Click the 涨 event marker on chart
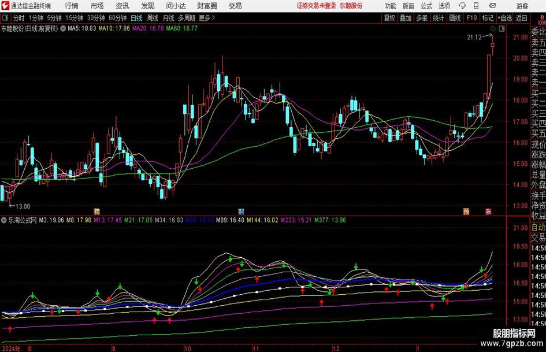 point(488,211)
